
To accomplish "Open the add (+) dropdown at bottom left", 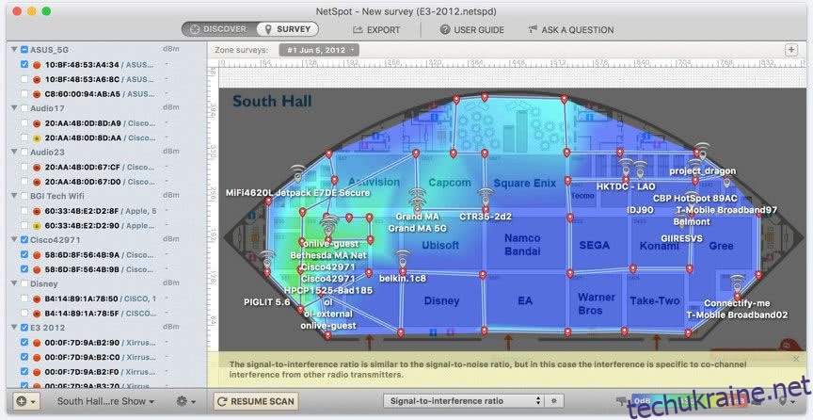I will coord(26,401).
